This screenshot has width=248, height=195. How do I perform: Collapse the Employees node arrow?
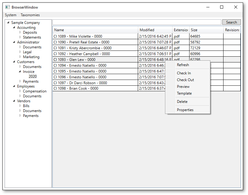click(14, 86)
